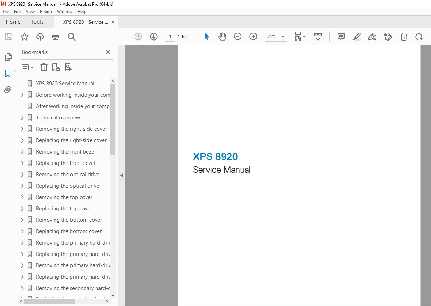The width and height of the screenshot is (431, 306).
Task: Expand Technical overview bookmark
Action: pyautogui.click(x=22, y=118)
